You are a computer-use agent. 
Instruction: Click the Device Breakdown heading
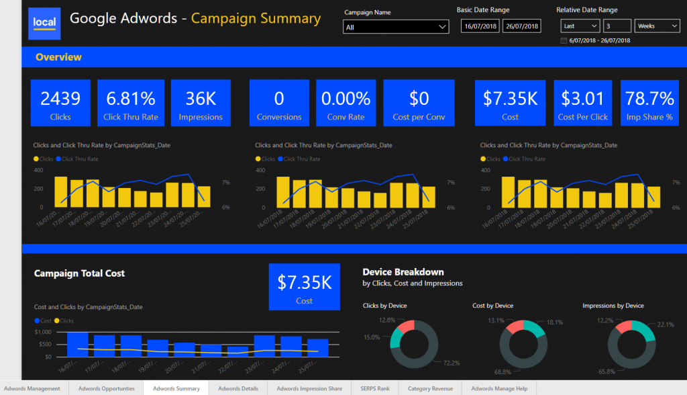point(403,272)
